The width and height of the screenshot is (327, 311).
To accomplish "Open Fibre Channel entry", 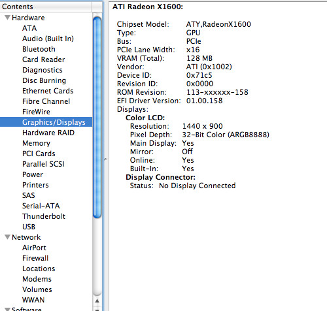I will [46, 101].
